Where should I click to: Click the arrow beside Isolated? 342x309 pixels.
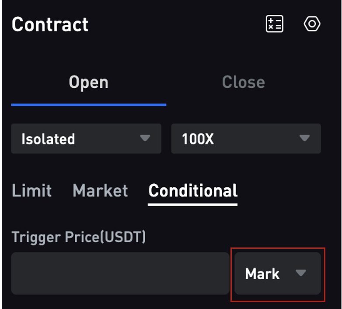point(145,138)
